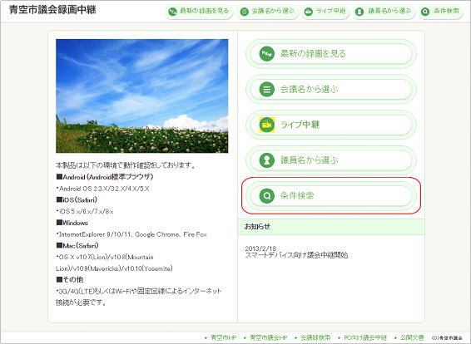Viewport: 471px width, 344px height.
Task: Select 議員名から選ぶ in top navigation
Action: pos(384,12)
